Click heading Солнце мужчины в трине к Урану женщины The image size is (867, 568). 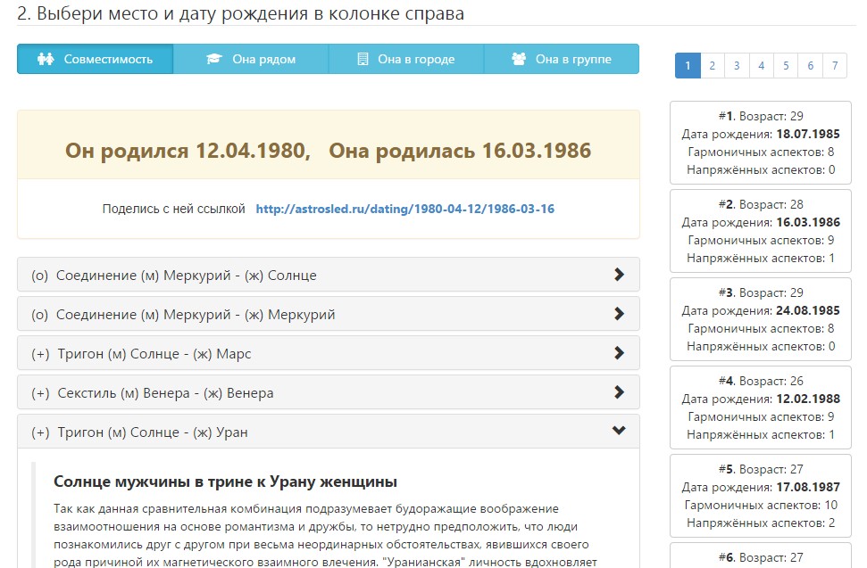click(x=225, y=482)
